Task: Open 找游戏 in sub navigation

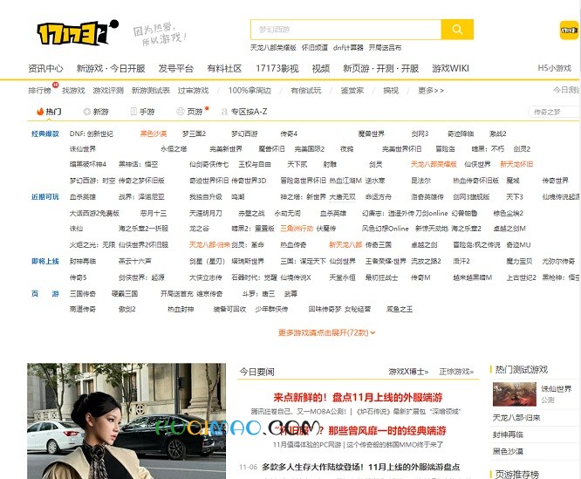Action: pos(73,91)
